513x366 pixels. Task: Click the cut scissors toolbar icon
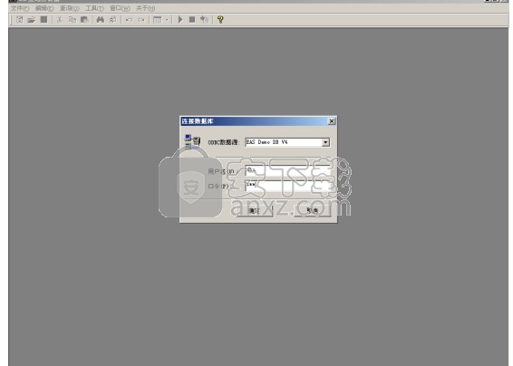pos(60,20)
